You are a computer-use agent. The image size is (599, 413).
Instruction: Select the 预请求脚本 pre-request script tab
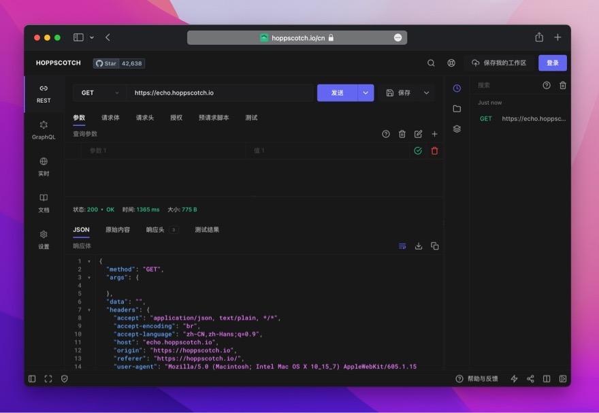(214, 118)
